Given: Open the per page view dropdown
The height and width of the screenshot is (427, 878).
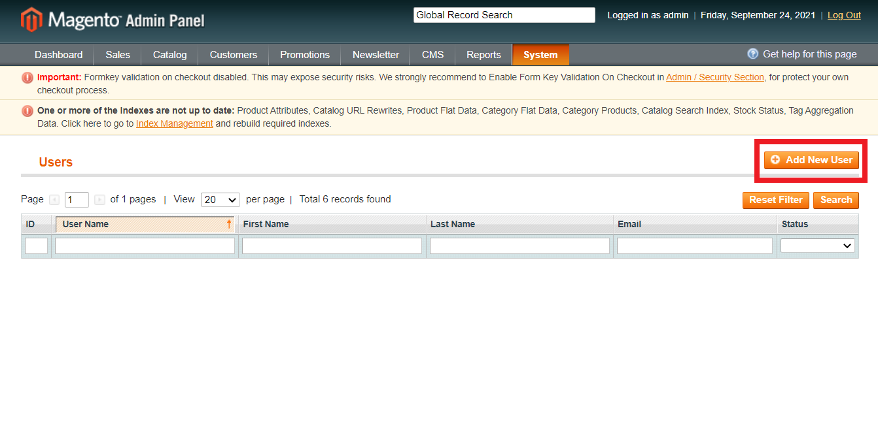Looking at the screenshot, I should pyautogui.click(x=220, y=200).
